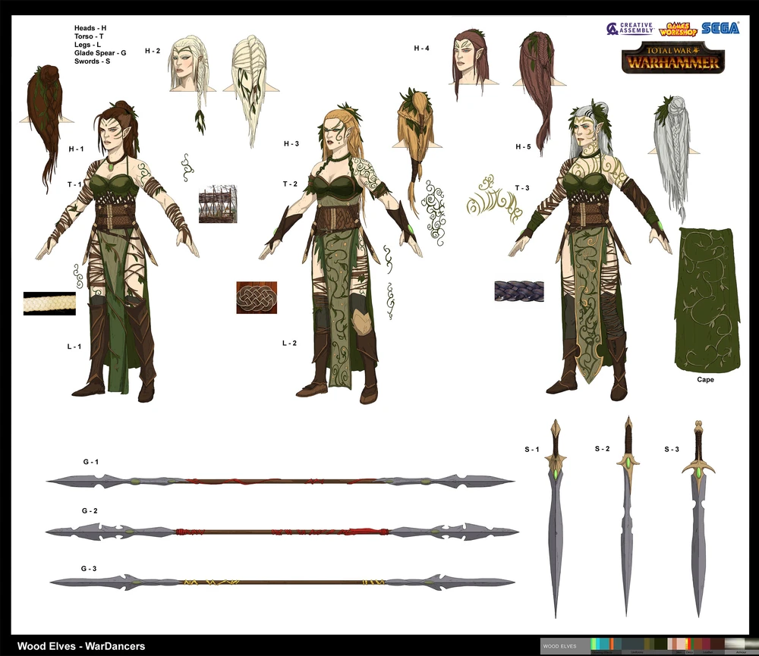Click the Creative Assembly logo
This screenshot has width=759, height=656.
click(630, 29)
